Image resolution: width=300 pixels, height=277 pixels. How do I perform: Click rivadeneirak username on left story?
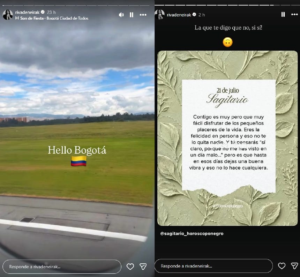[27, 12]
